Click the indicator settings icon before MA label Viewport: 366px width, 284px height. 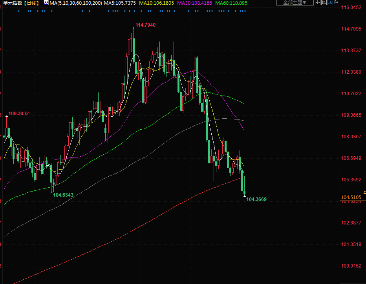pyautogui.click(x=46, y=3)
